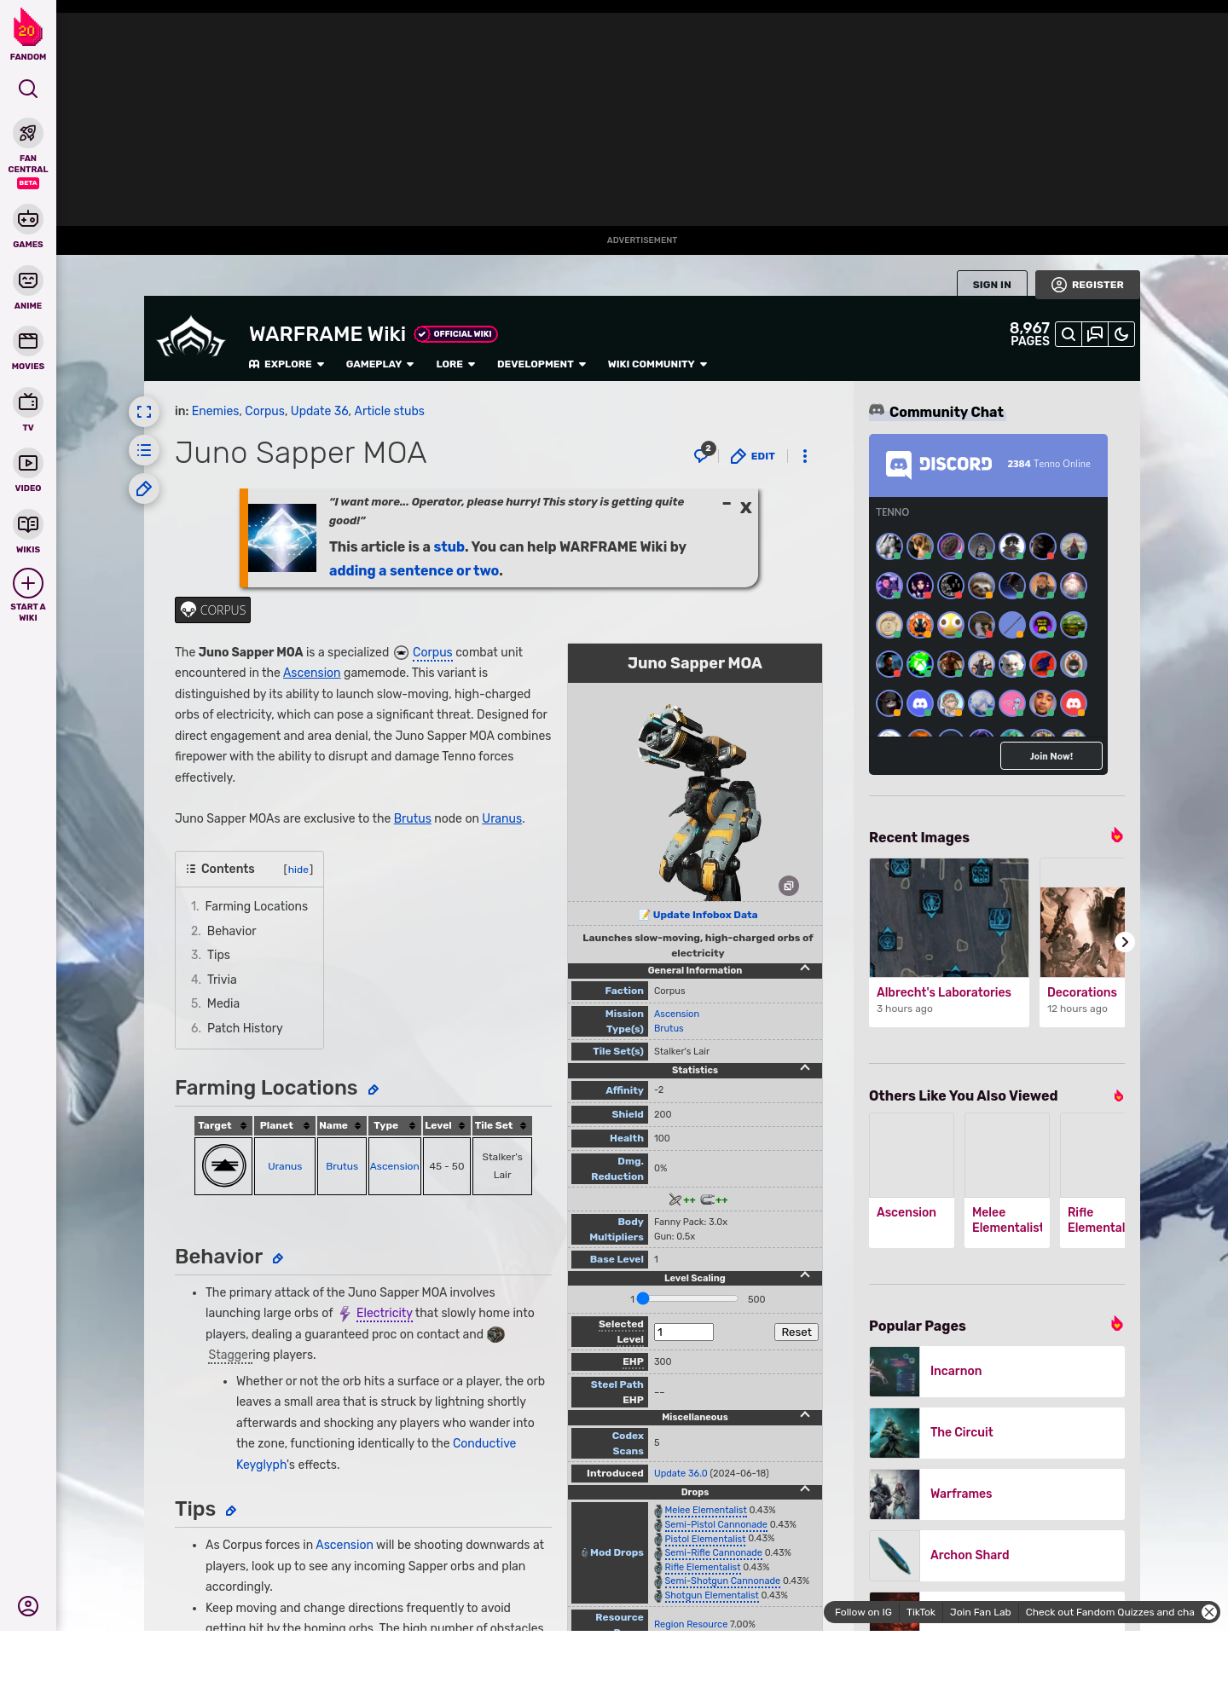Click the Join Fan Lab link
This screenshot has width=1228, height=1705.
[980, 1612]
